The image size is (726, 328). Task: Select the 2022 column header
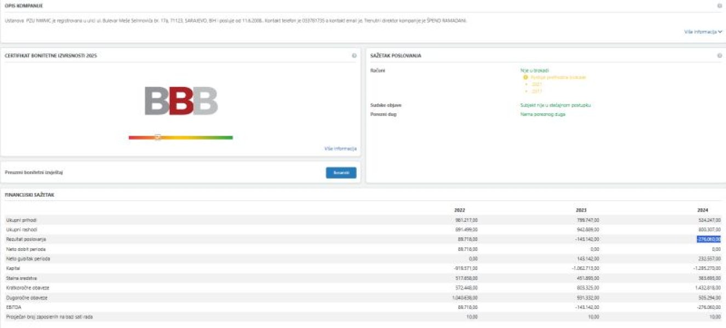pos(459,210)
